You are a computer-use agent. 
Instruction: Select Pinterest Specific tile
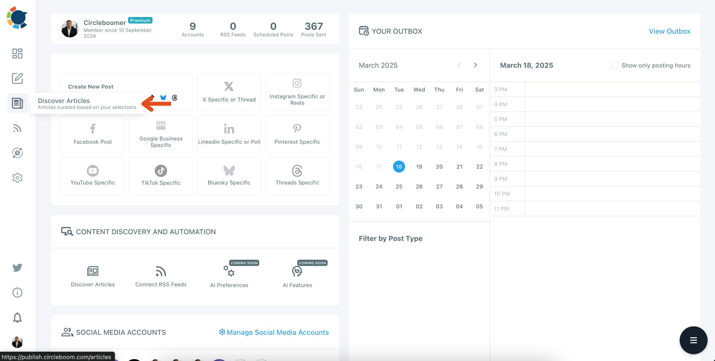pyautogui.click(x=297, y=134)
